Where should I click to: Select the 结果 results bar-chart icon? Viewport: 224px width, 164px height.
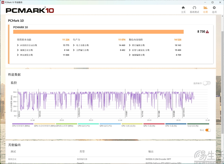click(x=205, y=8)
